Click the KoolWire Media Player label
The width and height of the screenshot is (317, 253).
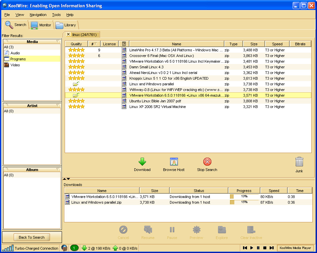tap(295, 248)
